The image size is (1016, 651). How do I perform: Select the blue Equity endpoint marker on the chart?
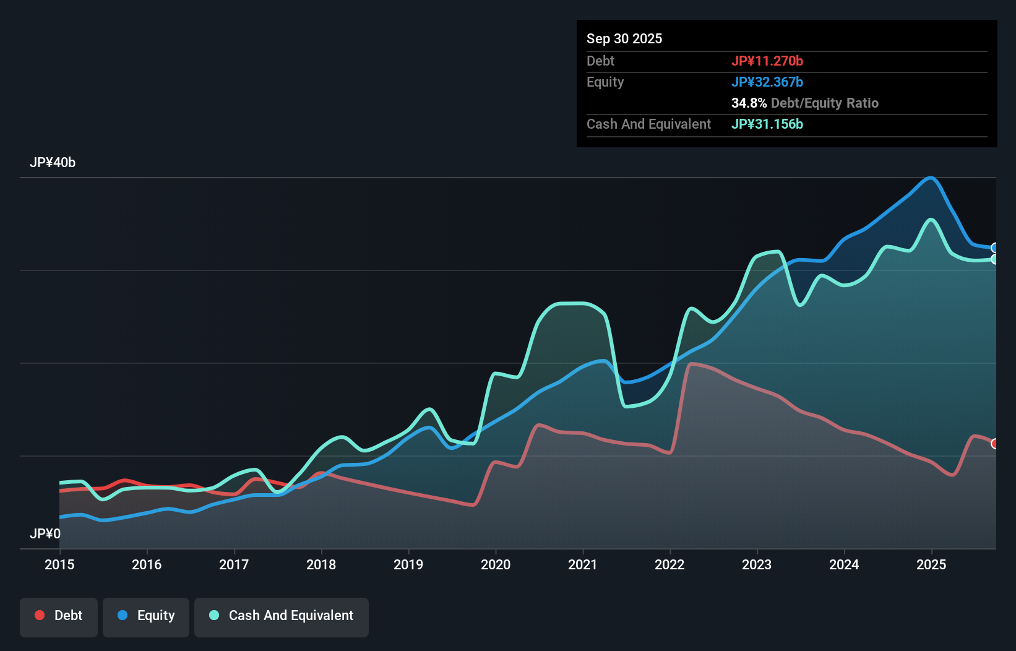click(x=995, y=247)
